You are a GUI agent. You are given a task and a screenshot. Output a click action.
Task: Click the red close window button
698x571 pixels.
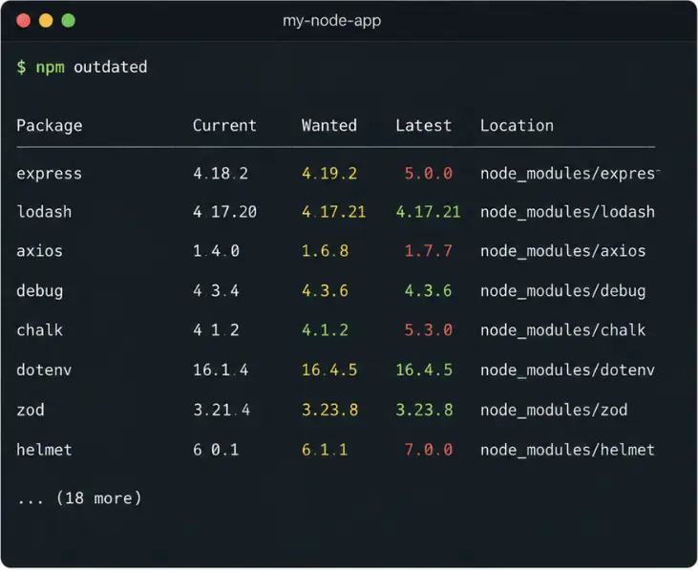[23, 20]
